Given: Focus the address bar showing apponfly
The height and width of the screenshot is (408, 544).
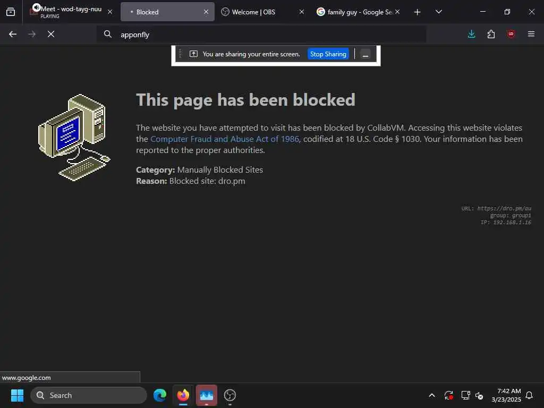Looking at the screenshot, I should coord(261,35).
